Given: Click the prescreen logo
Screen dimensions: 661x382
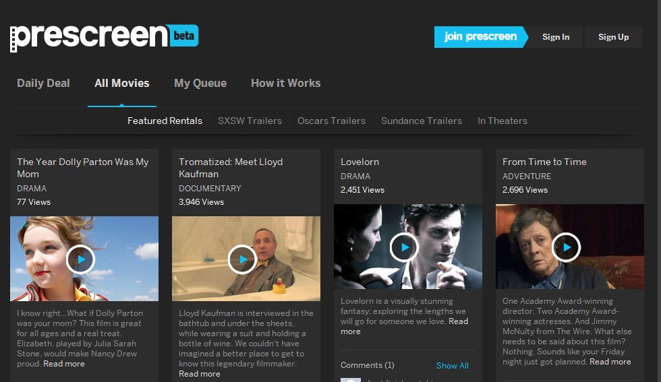Looking at the screenshot, I should [88, 37].
